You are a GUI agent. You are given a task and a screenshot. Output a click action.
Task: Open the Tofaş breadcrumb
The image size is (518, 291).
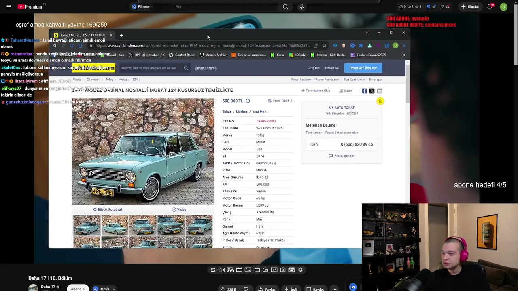click(x=109, y=80)
